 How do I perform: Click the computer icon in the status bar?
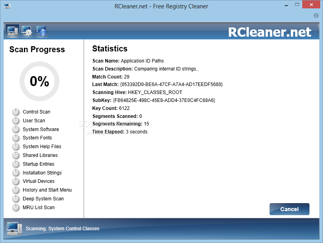coord(14,228)
